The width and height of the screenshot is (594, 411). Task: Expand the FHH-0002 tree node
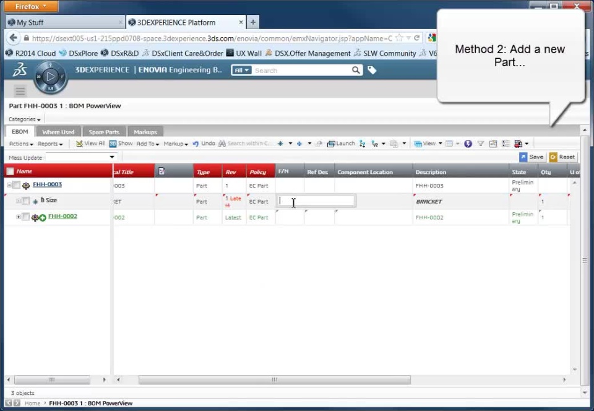point(18,217)
